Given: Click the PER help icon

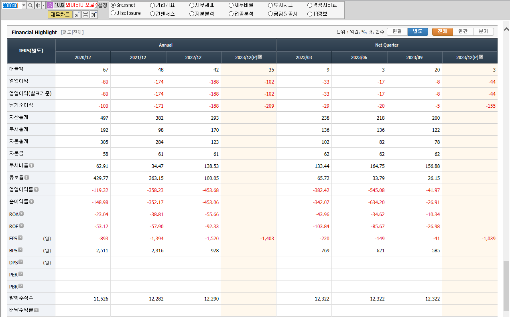Looking at the screenshot, I should point(21,274).
